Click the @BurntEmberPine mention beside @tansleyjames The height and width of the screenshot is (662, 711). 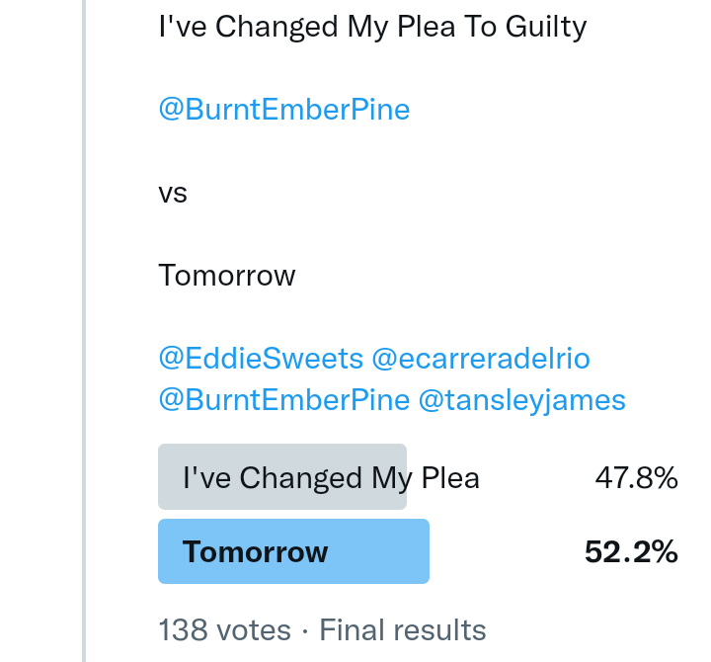(283, 400)
